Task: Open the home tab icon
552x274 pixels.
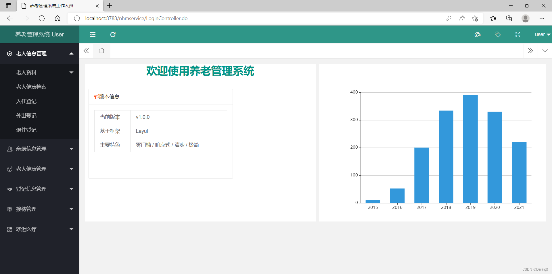Action: pyautogui.click(x=102, y=51)
